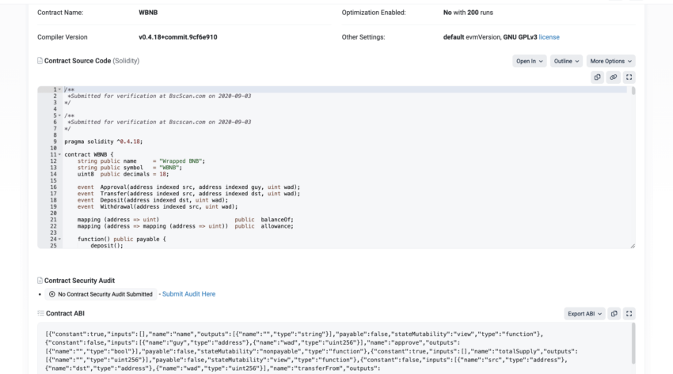Screen dimensions: 673x374
Task: Click function() public payable line
Action: [121, 239]
